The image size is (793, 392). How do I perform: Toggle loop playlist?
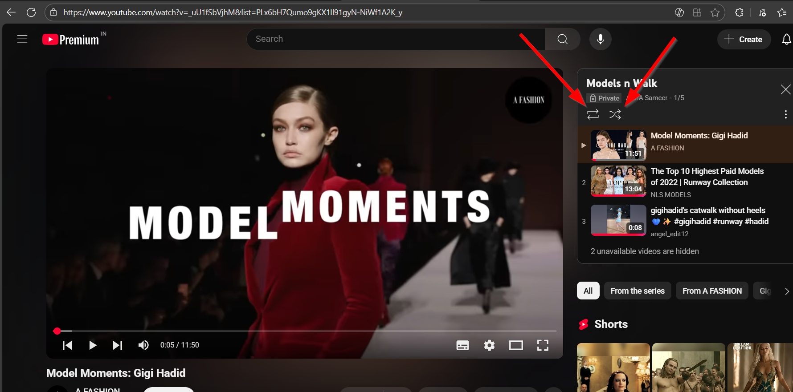click(593, 114)
